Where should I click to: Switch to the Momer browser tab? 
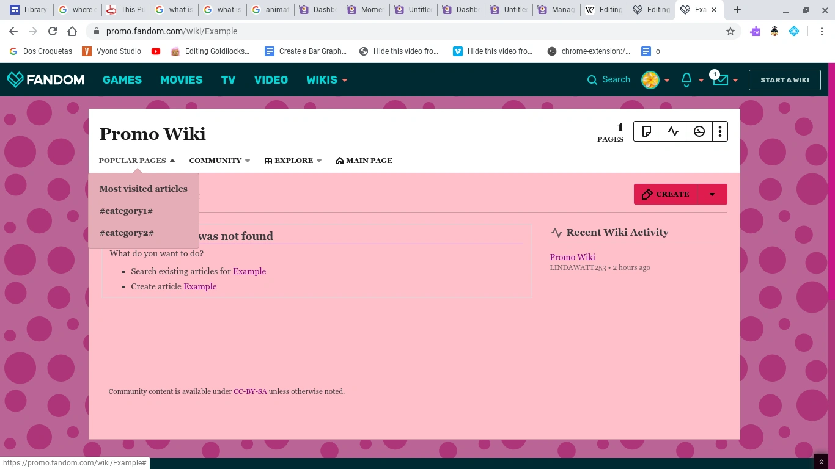click(x=367, y=10)
